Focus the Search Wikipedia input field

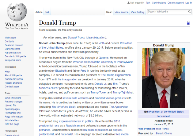point(168,12)
